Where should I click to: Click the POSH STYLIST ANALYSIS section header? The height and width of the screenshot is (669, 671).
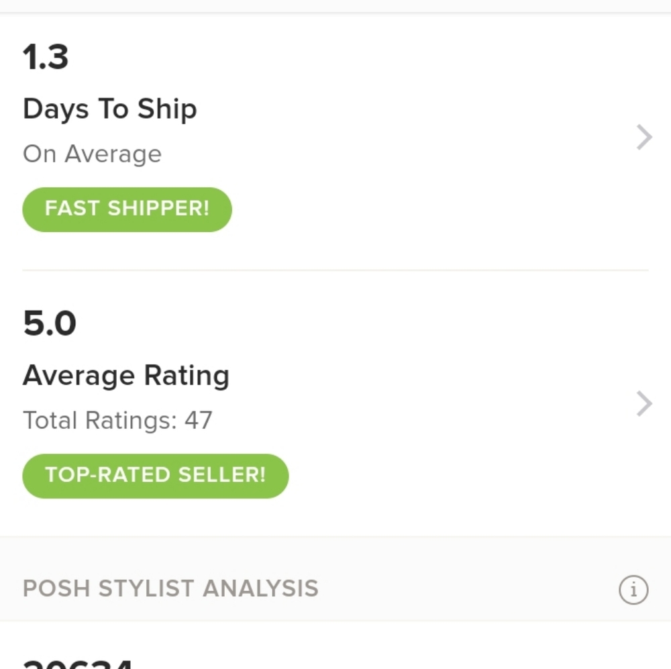[x=170, y=589]
